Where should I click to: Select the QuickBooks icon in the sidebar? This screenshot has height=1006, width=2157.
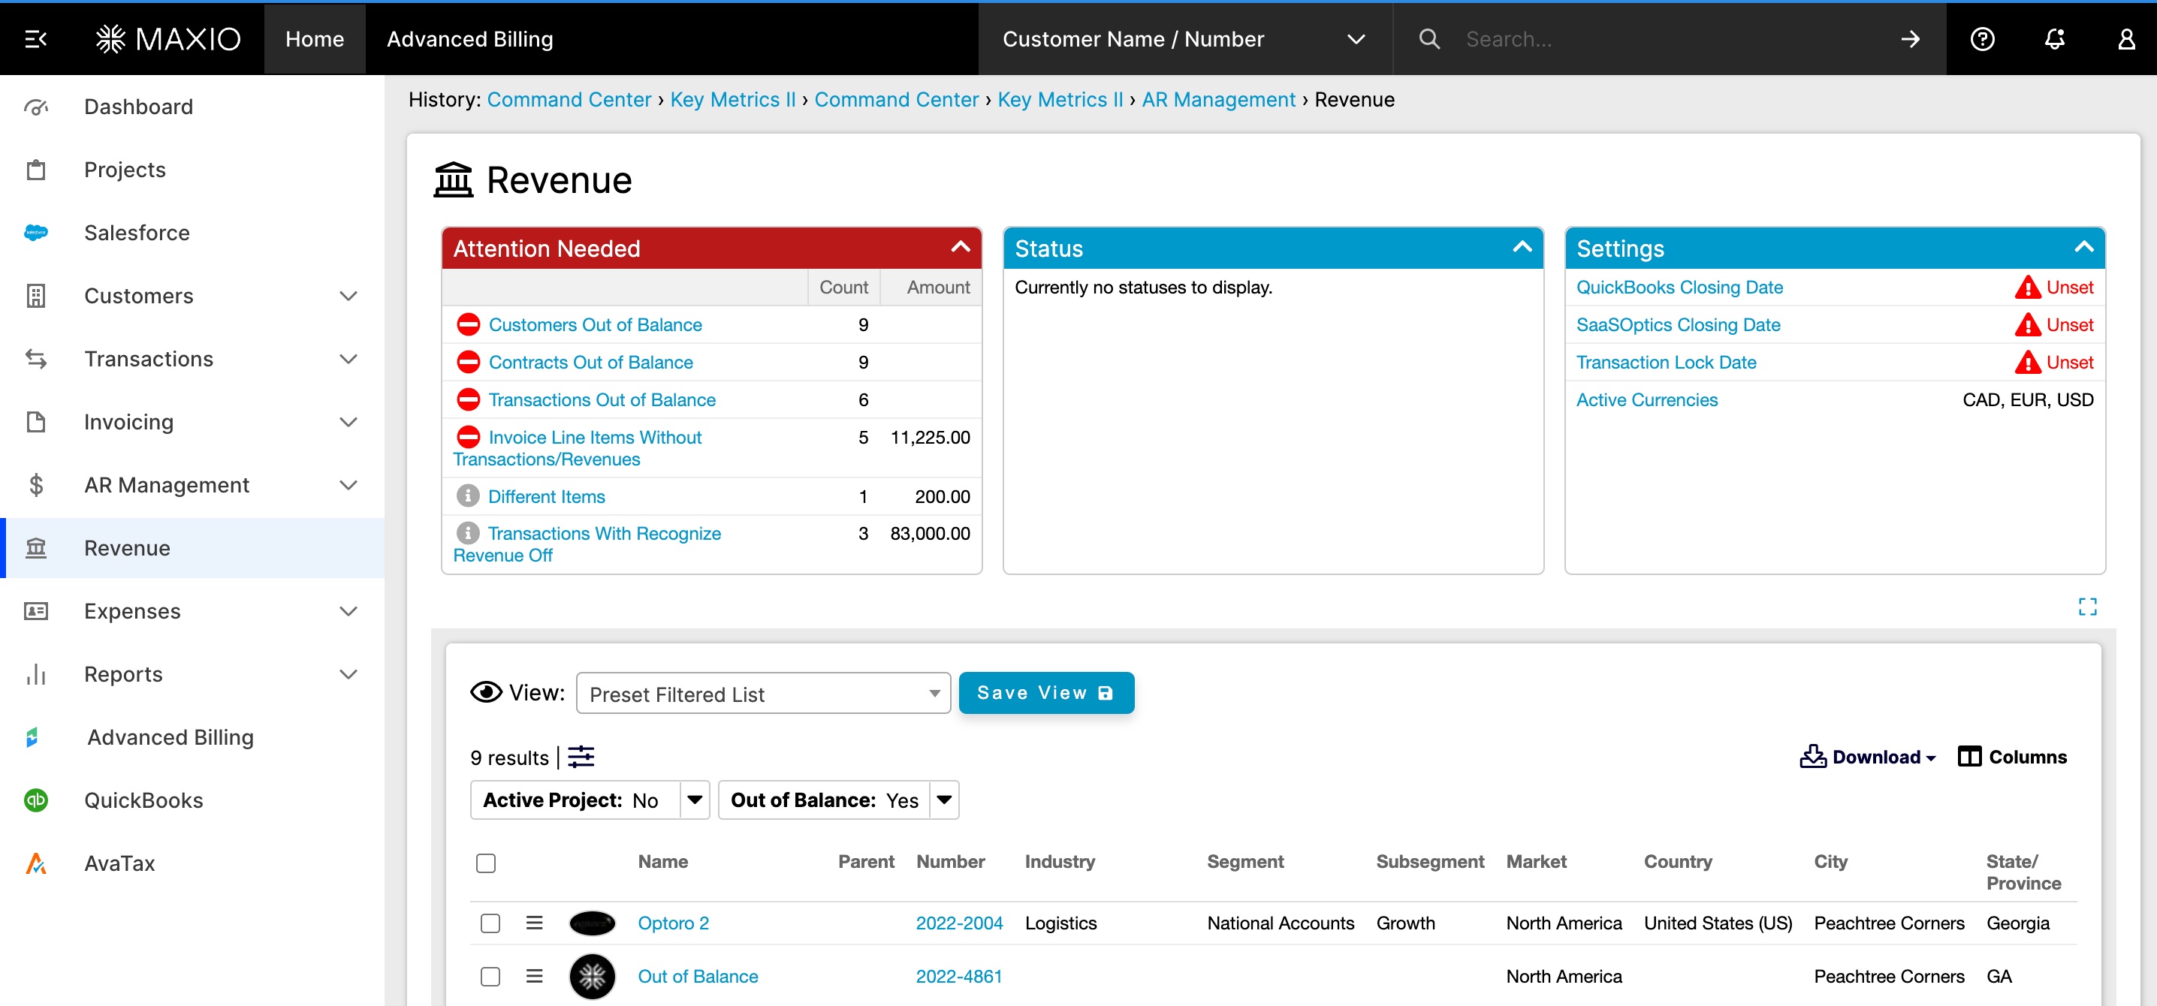pos(35,800)
